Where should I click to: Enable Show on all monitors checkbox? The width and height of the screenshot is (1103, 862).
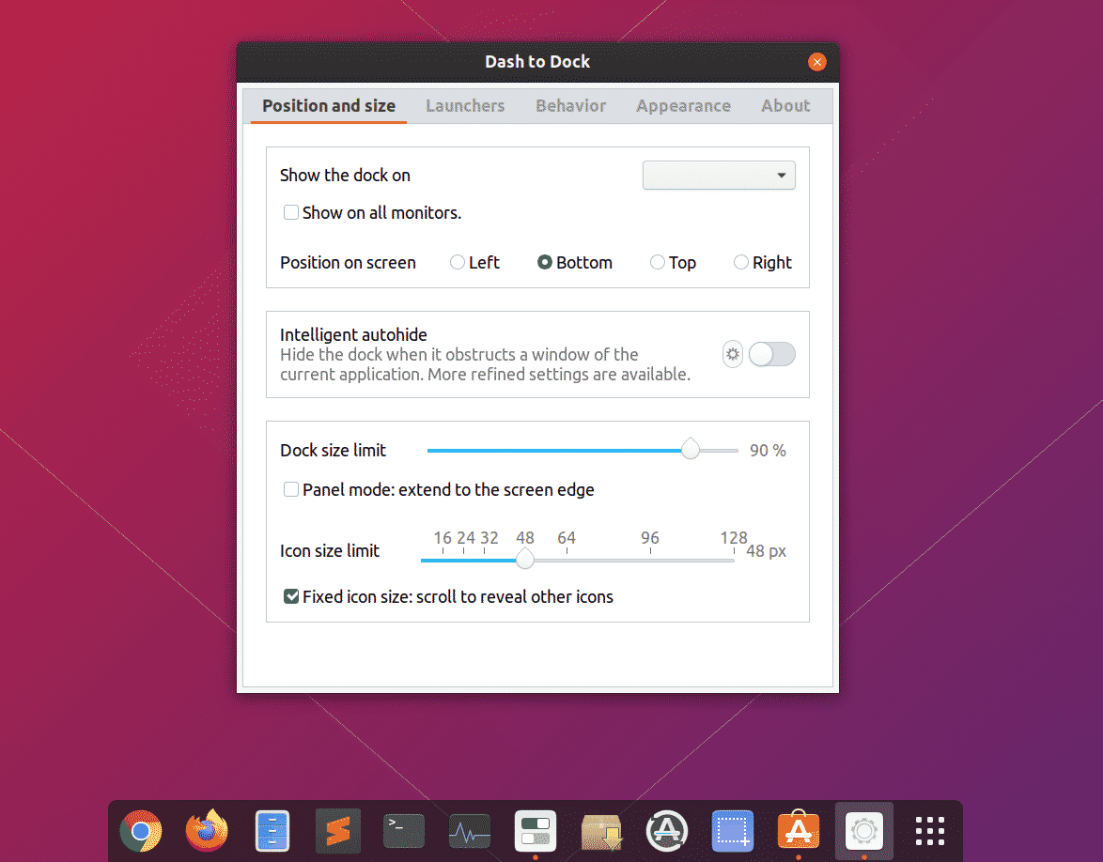pyautogui.click(x=290, y=212)
